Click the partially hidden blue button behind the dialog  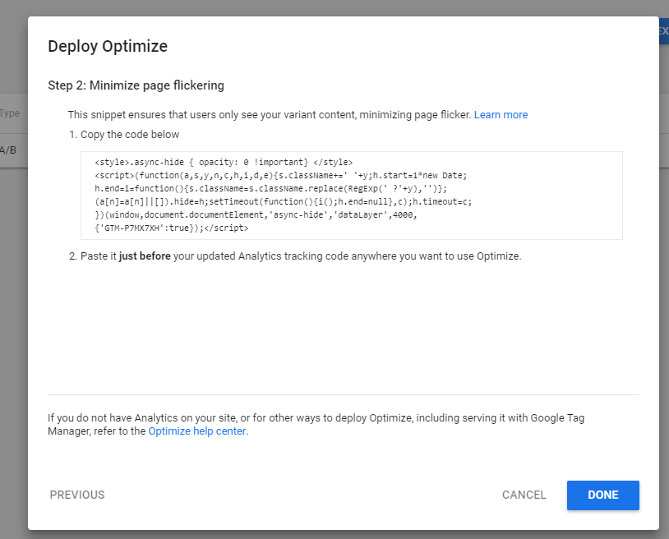click(x=663, y=31)
